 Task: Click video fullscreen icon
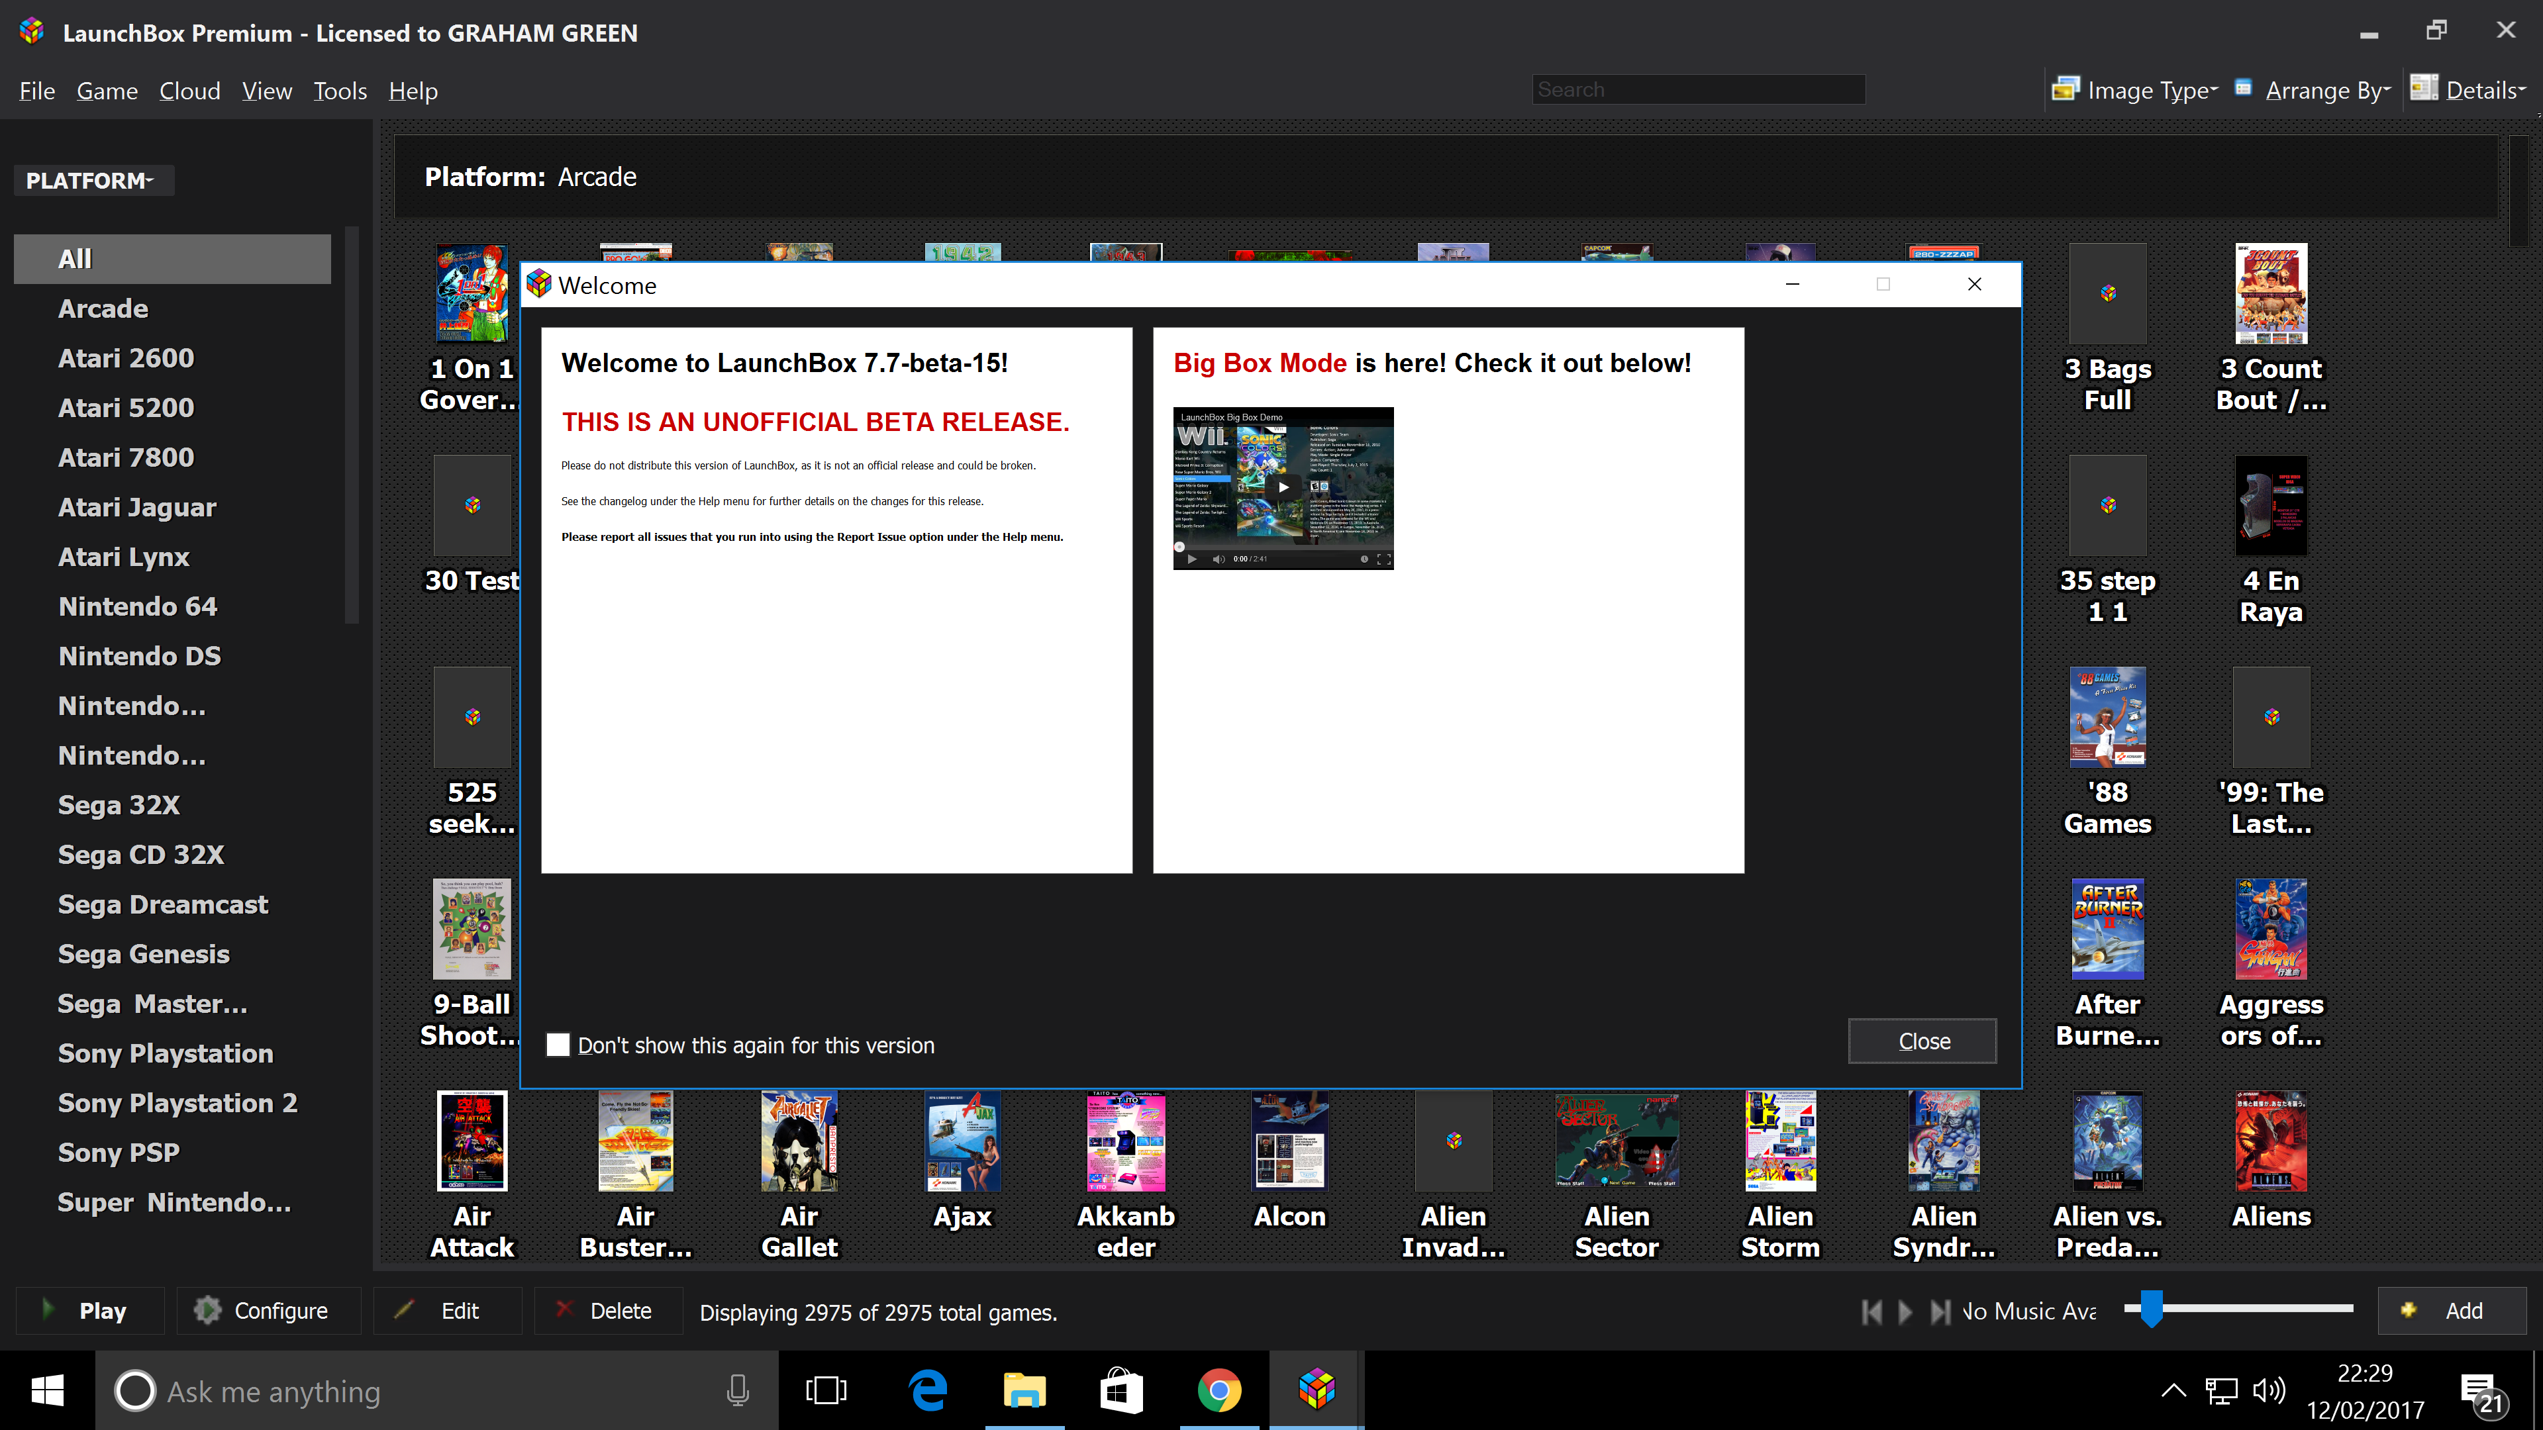[1383, 559]
